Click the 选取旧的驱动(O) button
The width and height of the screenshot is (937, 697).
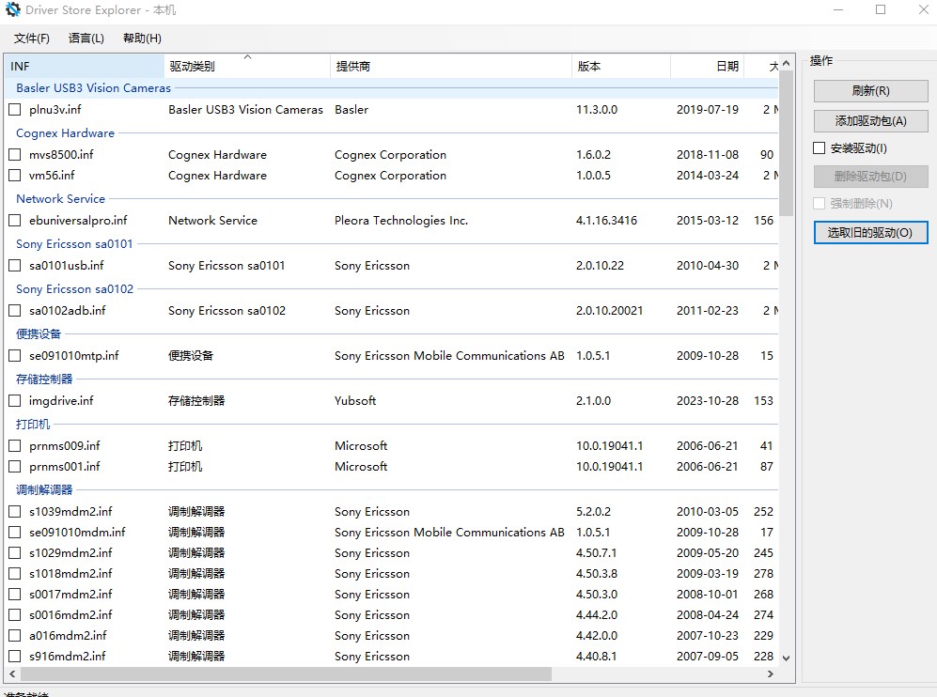coord(870,233)
